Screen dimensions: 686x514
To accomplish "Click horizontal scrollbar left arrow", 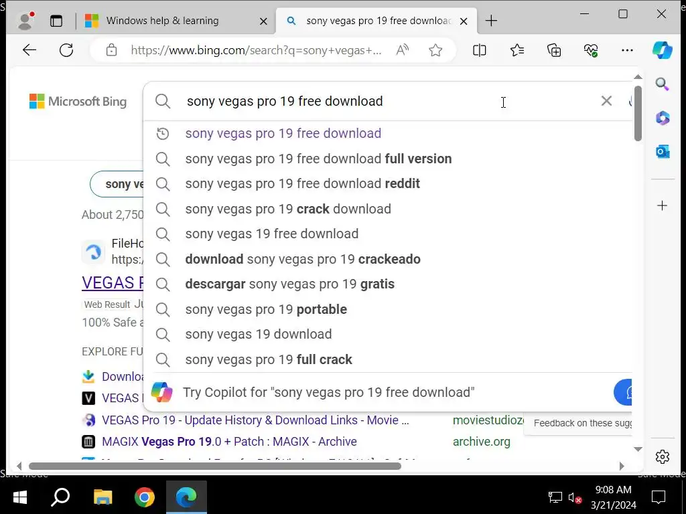I will [x=19, y=466].
